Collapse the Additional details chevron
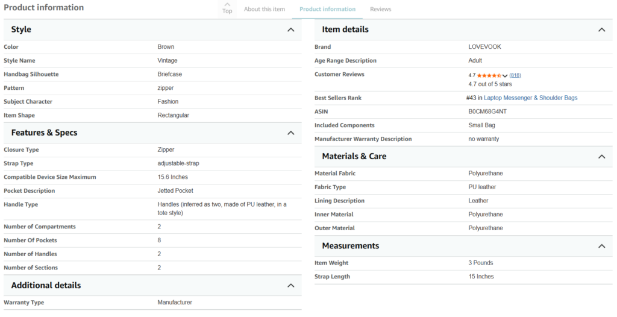Viewport: 617px width, 317px height. 291,286
